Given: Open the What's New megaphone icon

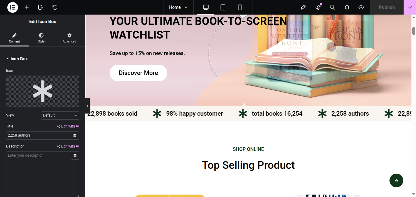Looking at the screenshot, I should pyautogui.click(x=318, y=7).
